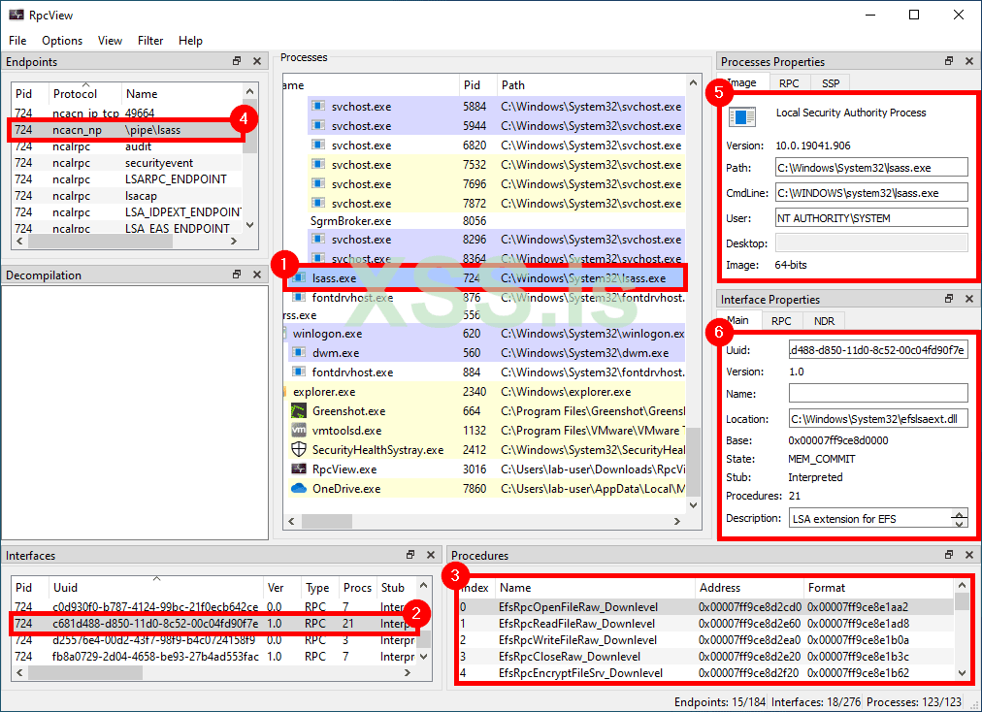Image resolution: width=982 pixels, height=712 pixels.
Task: Click the Uuid field in Interface Properties
Action: [878, 350]
